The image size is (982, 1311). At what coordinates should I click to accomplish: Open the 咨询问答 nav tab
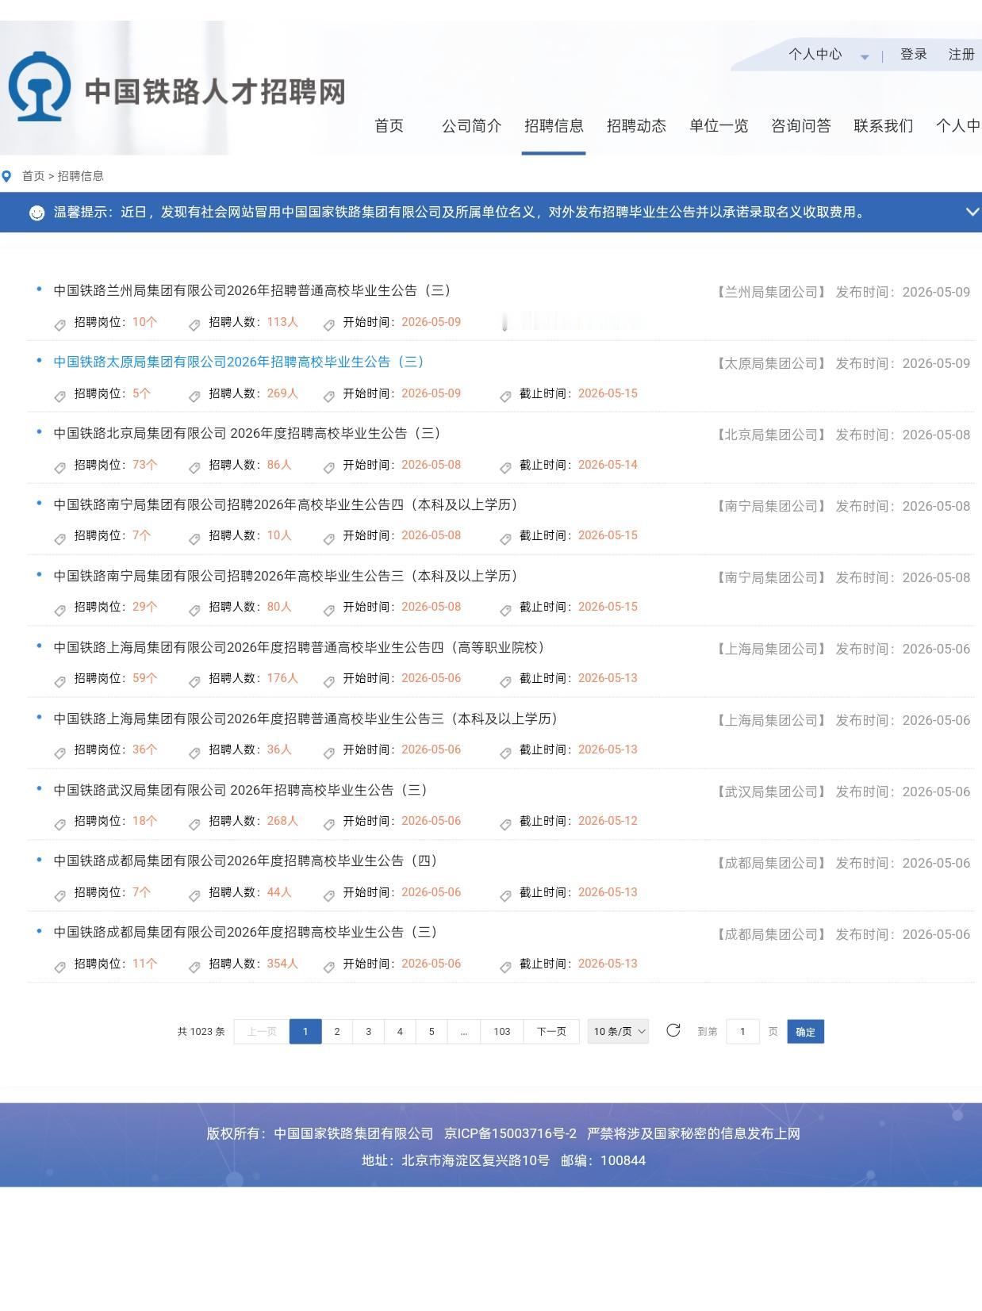tap(801, 125)
